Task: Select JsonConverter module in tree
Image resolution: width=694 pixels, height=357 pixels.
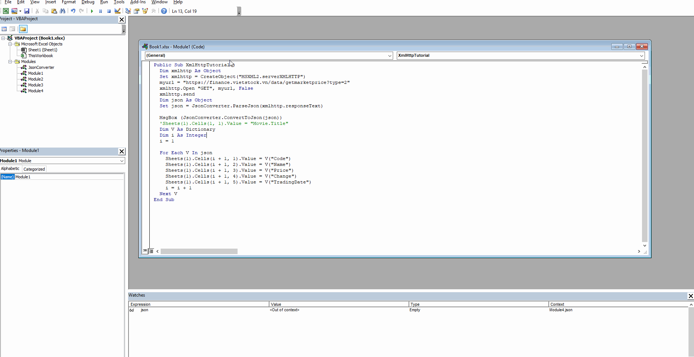Action: click(41, 67)
